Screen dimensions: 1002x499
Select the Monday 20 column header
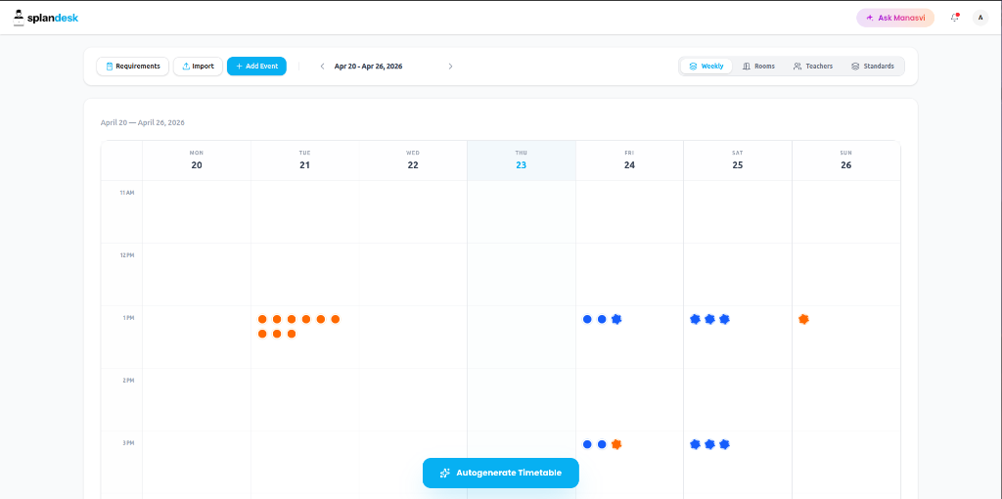coord(196,160)
